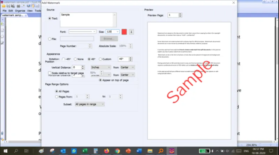Open the Font dropdown

coord(83,32)
